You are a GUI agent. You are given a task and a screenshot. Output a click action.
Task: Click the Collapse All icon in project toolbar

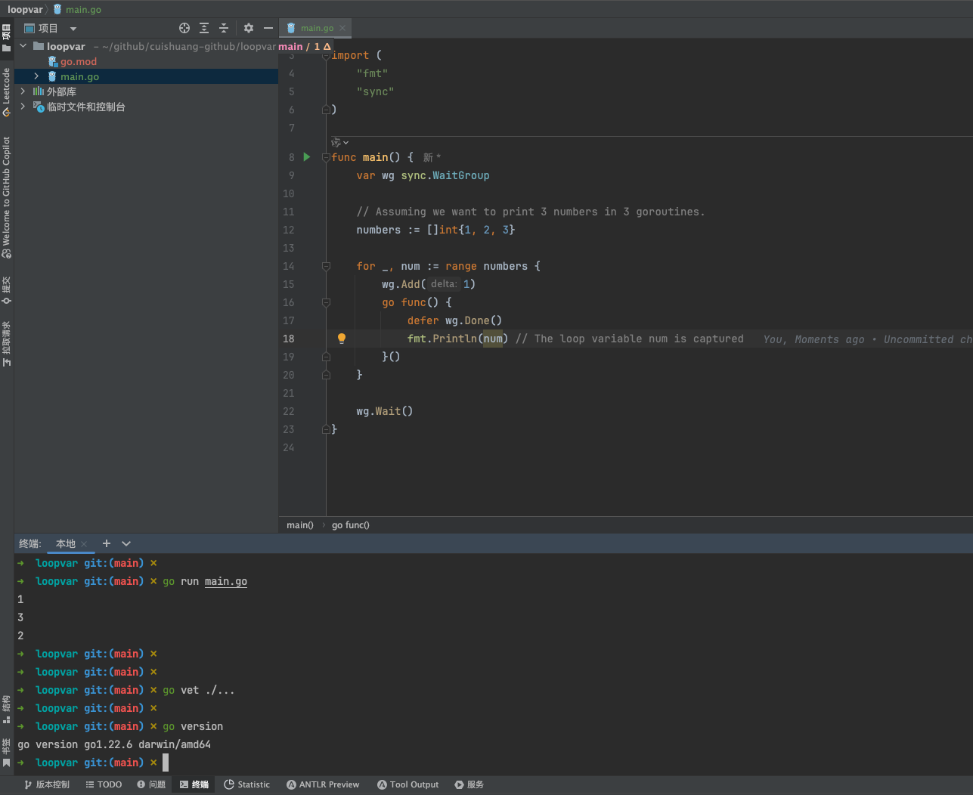[224, 28]
